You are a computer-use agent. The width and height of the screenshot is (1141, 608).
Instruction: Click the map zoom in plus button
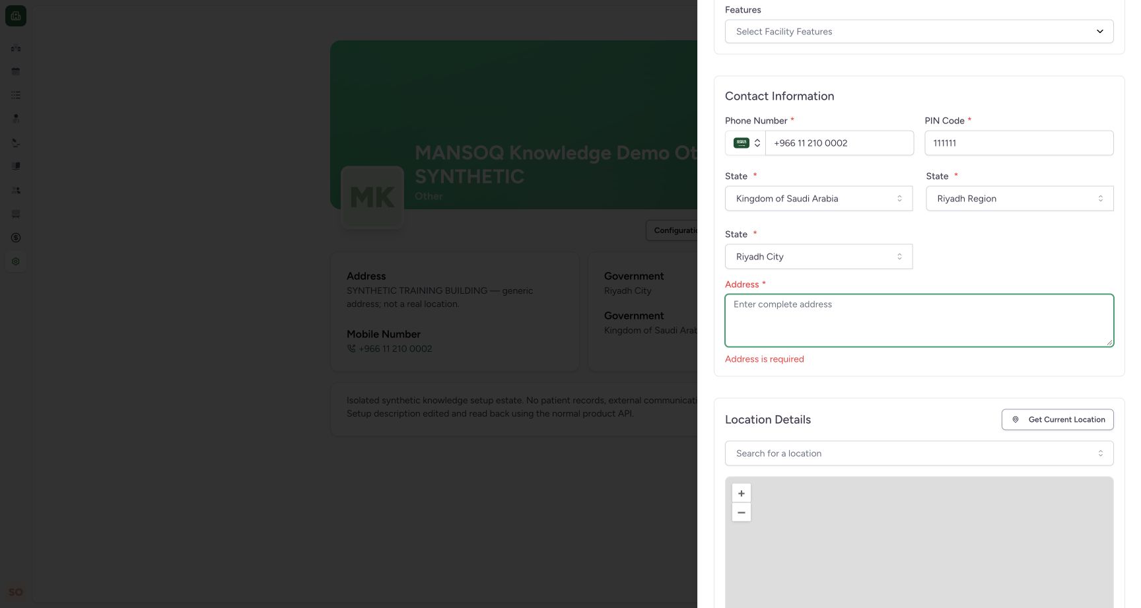[x=742, y=493]
